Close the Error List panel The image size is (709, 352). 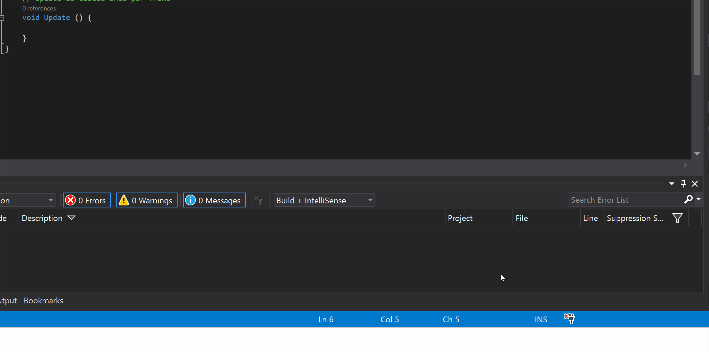[695, 183]
